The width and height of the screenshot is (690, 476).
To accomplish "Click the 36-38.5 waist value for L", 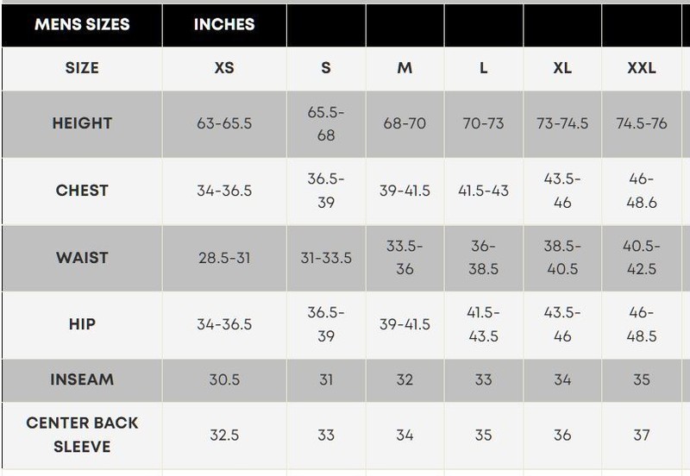I will (x=484, y=258).
